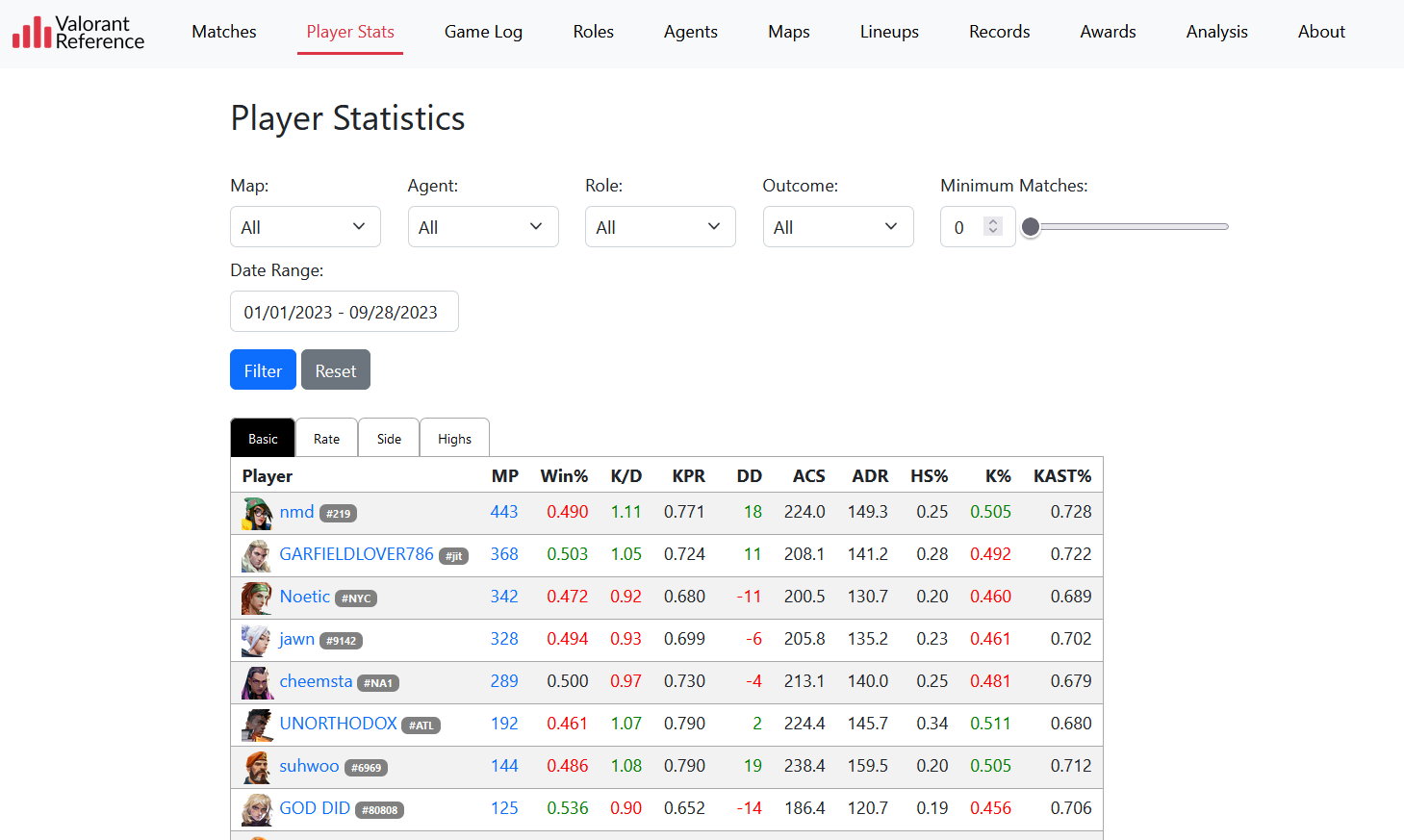Sort by the ADR column header
This screenshot has height=840, width=1404.
[870, 476]
